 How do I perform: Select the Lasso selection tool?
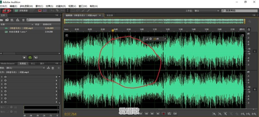point(78,11)
